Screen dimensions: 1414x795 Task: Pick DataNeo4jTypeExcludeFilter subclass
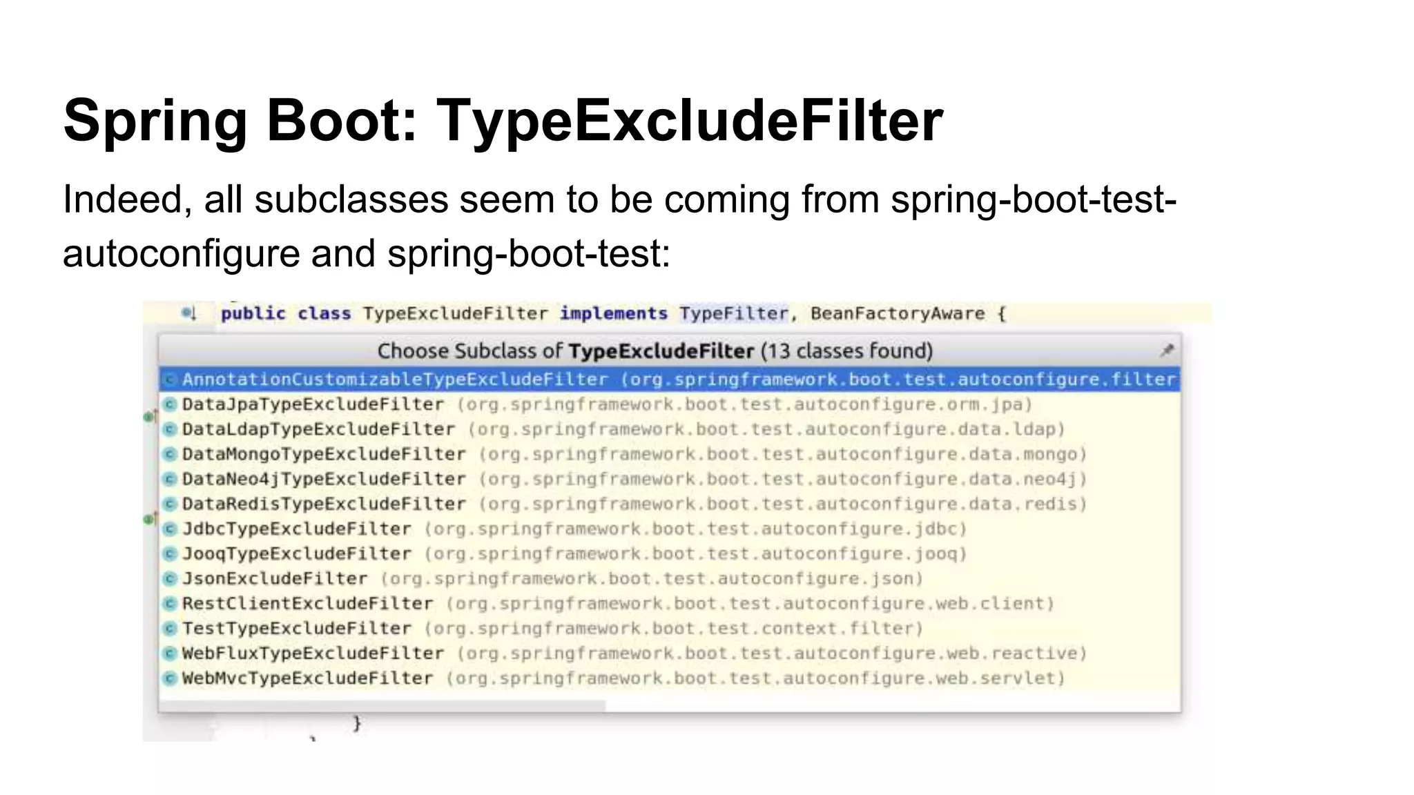click(324, 479)
